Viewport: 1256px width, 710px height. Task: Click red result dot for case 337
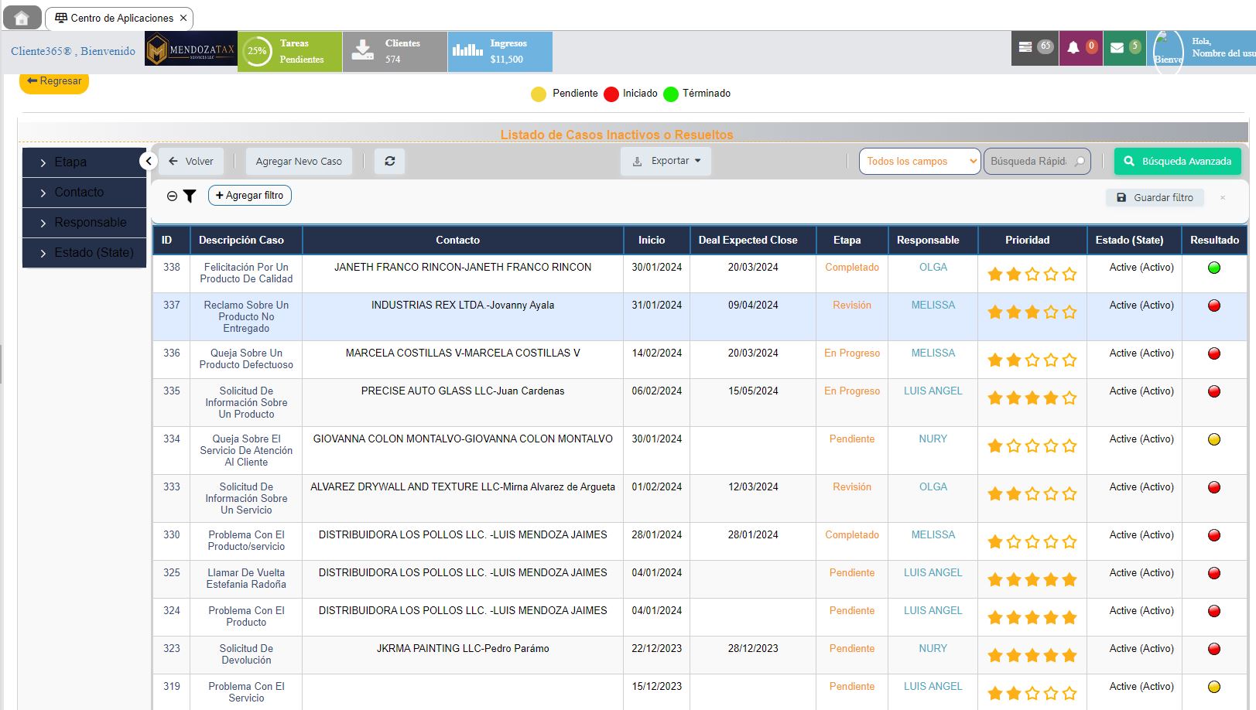[x=1214, y=306]
